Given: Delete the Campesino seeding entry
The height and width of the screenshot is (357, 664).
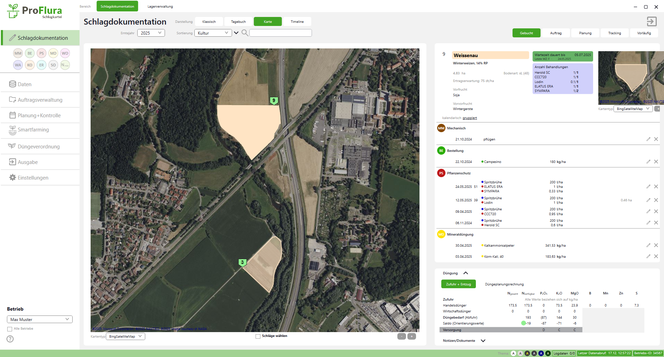Looking at the screenshot, I should click(x=656, y=162).
